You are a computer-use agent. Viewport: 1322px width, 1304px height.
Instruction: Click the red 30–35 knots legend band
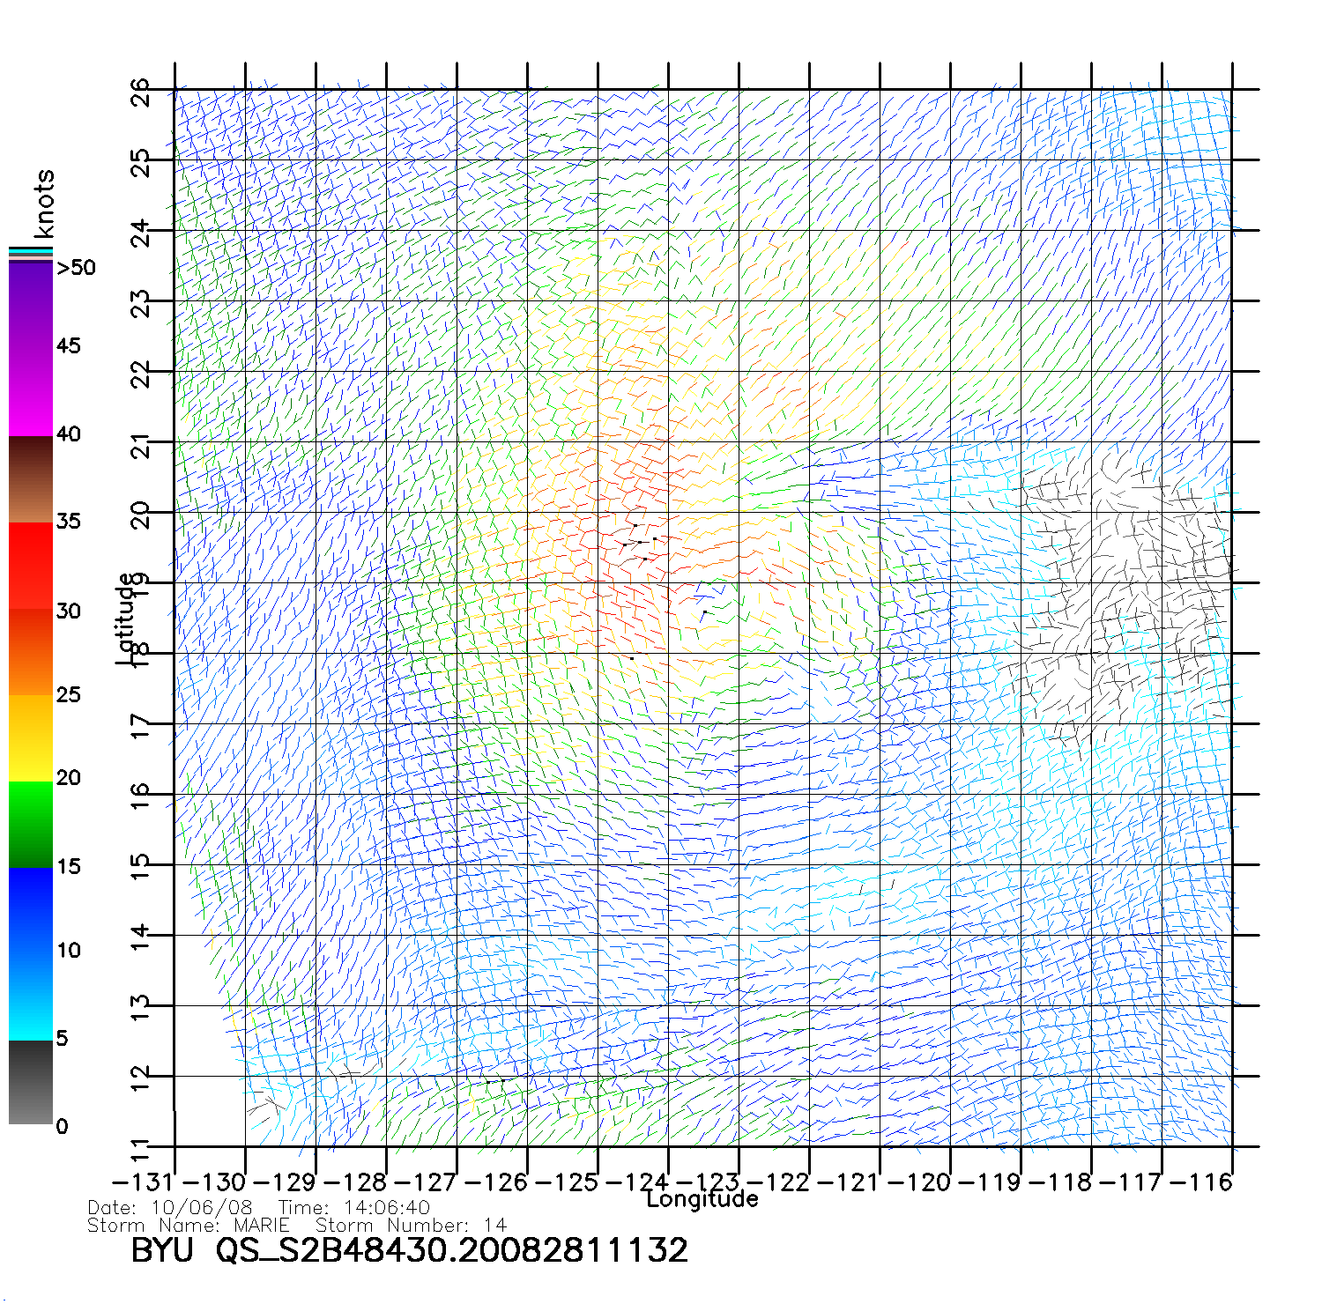tap(30, 566)
